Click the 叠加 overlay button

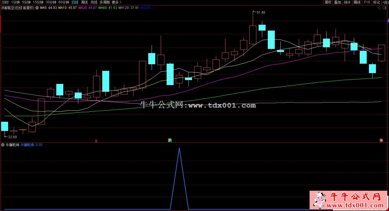(x=337, y=2)
